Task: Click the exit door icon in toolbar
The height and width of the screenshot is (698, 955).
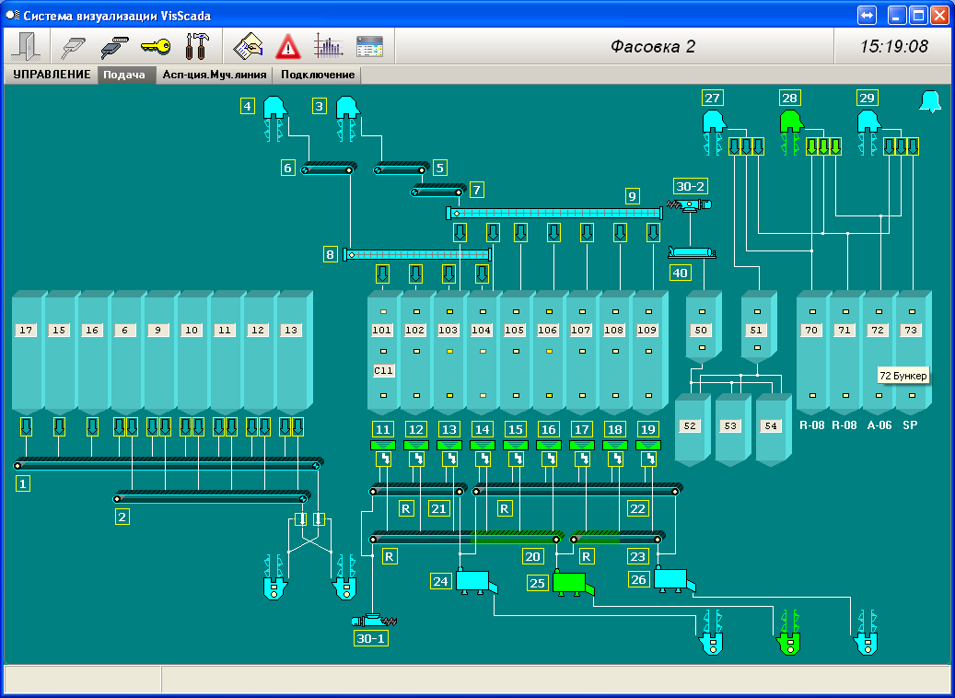Action: [24, 46]
